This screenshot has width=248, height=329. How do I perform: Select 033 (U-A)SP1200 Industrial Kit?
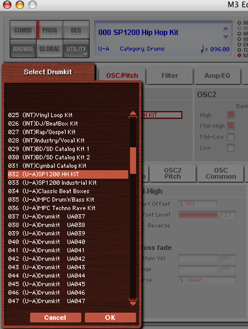point(68,183)
